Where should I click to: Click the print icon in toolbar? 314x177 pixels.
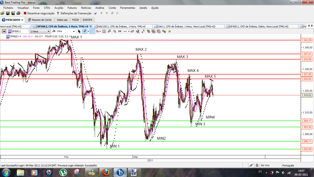point(18,13)
